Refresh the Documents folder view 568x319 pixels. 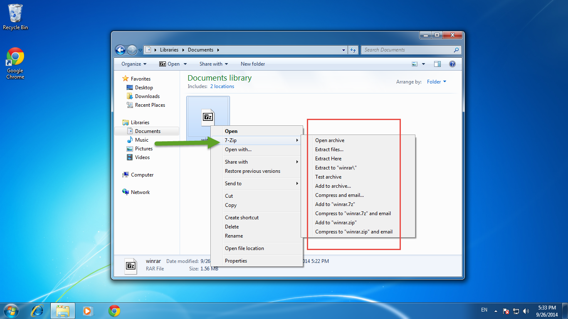click(353, 50)
